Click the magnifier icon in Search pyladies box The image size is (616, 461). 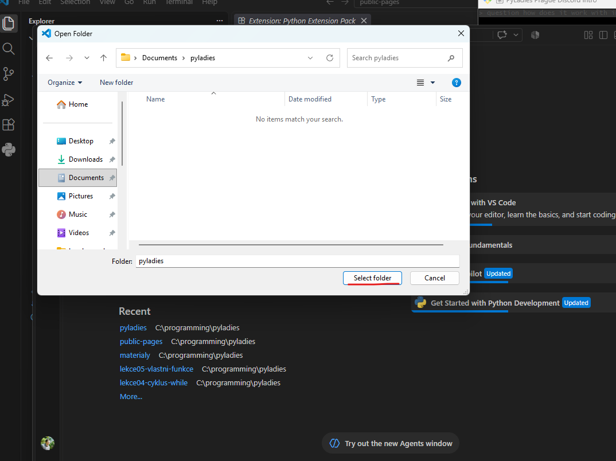(451, 58)
